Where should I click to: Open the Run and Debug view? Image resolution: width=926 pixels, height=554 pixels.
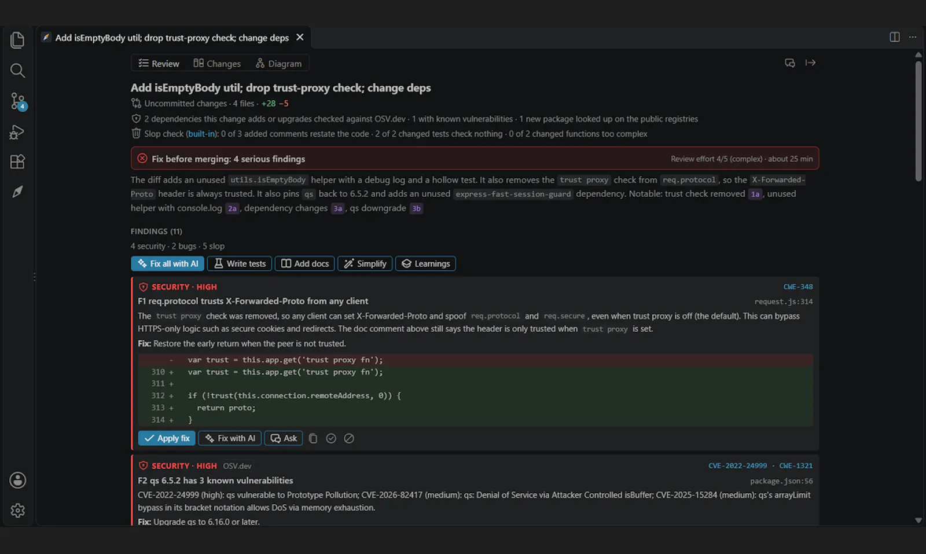[17, 132]
